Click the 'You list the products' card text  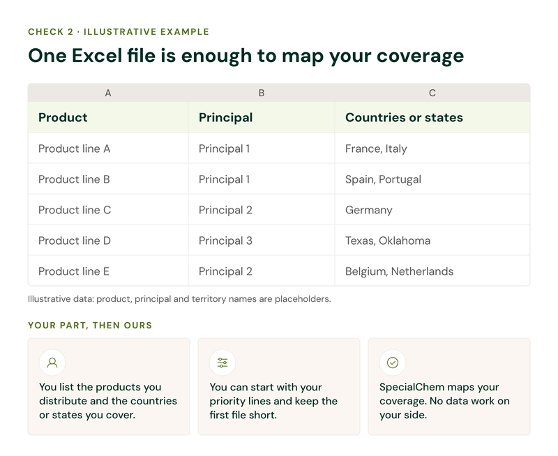(x=108, y=401)
